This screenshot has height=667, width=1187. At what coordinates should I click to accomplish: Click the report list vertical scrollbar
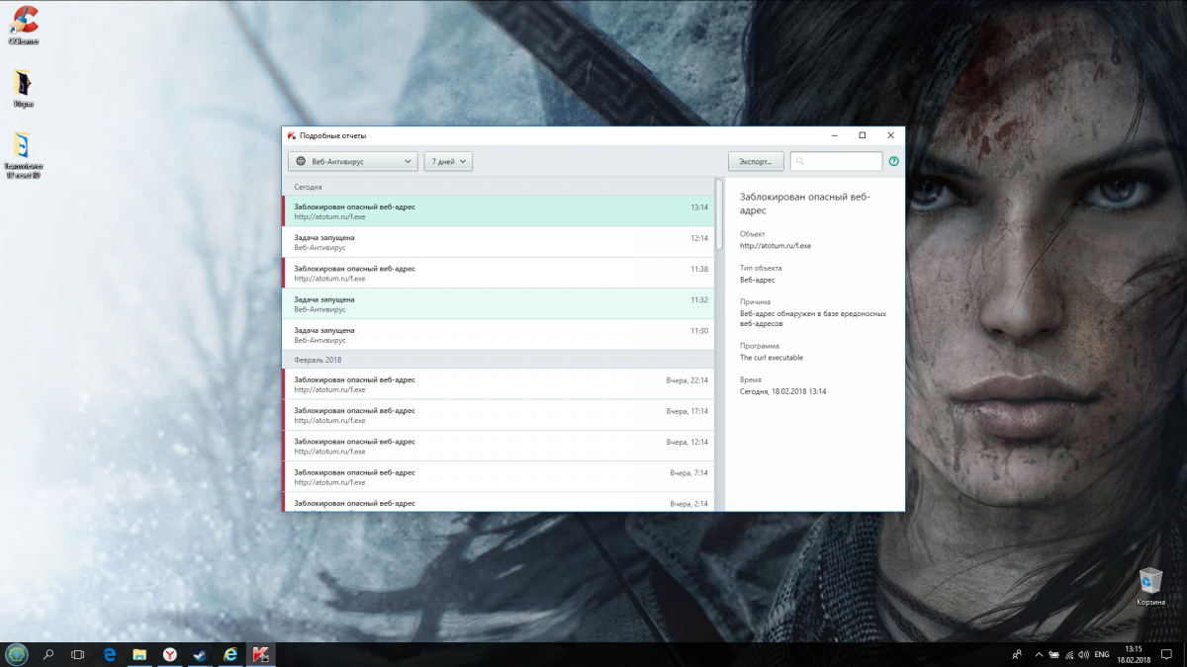pos(719,212)
